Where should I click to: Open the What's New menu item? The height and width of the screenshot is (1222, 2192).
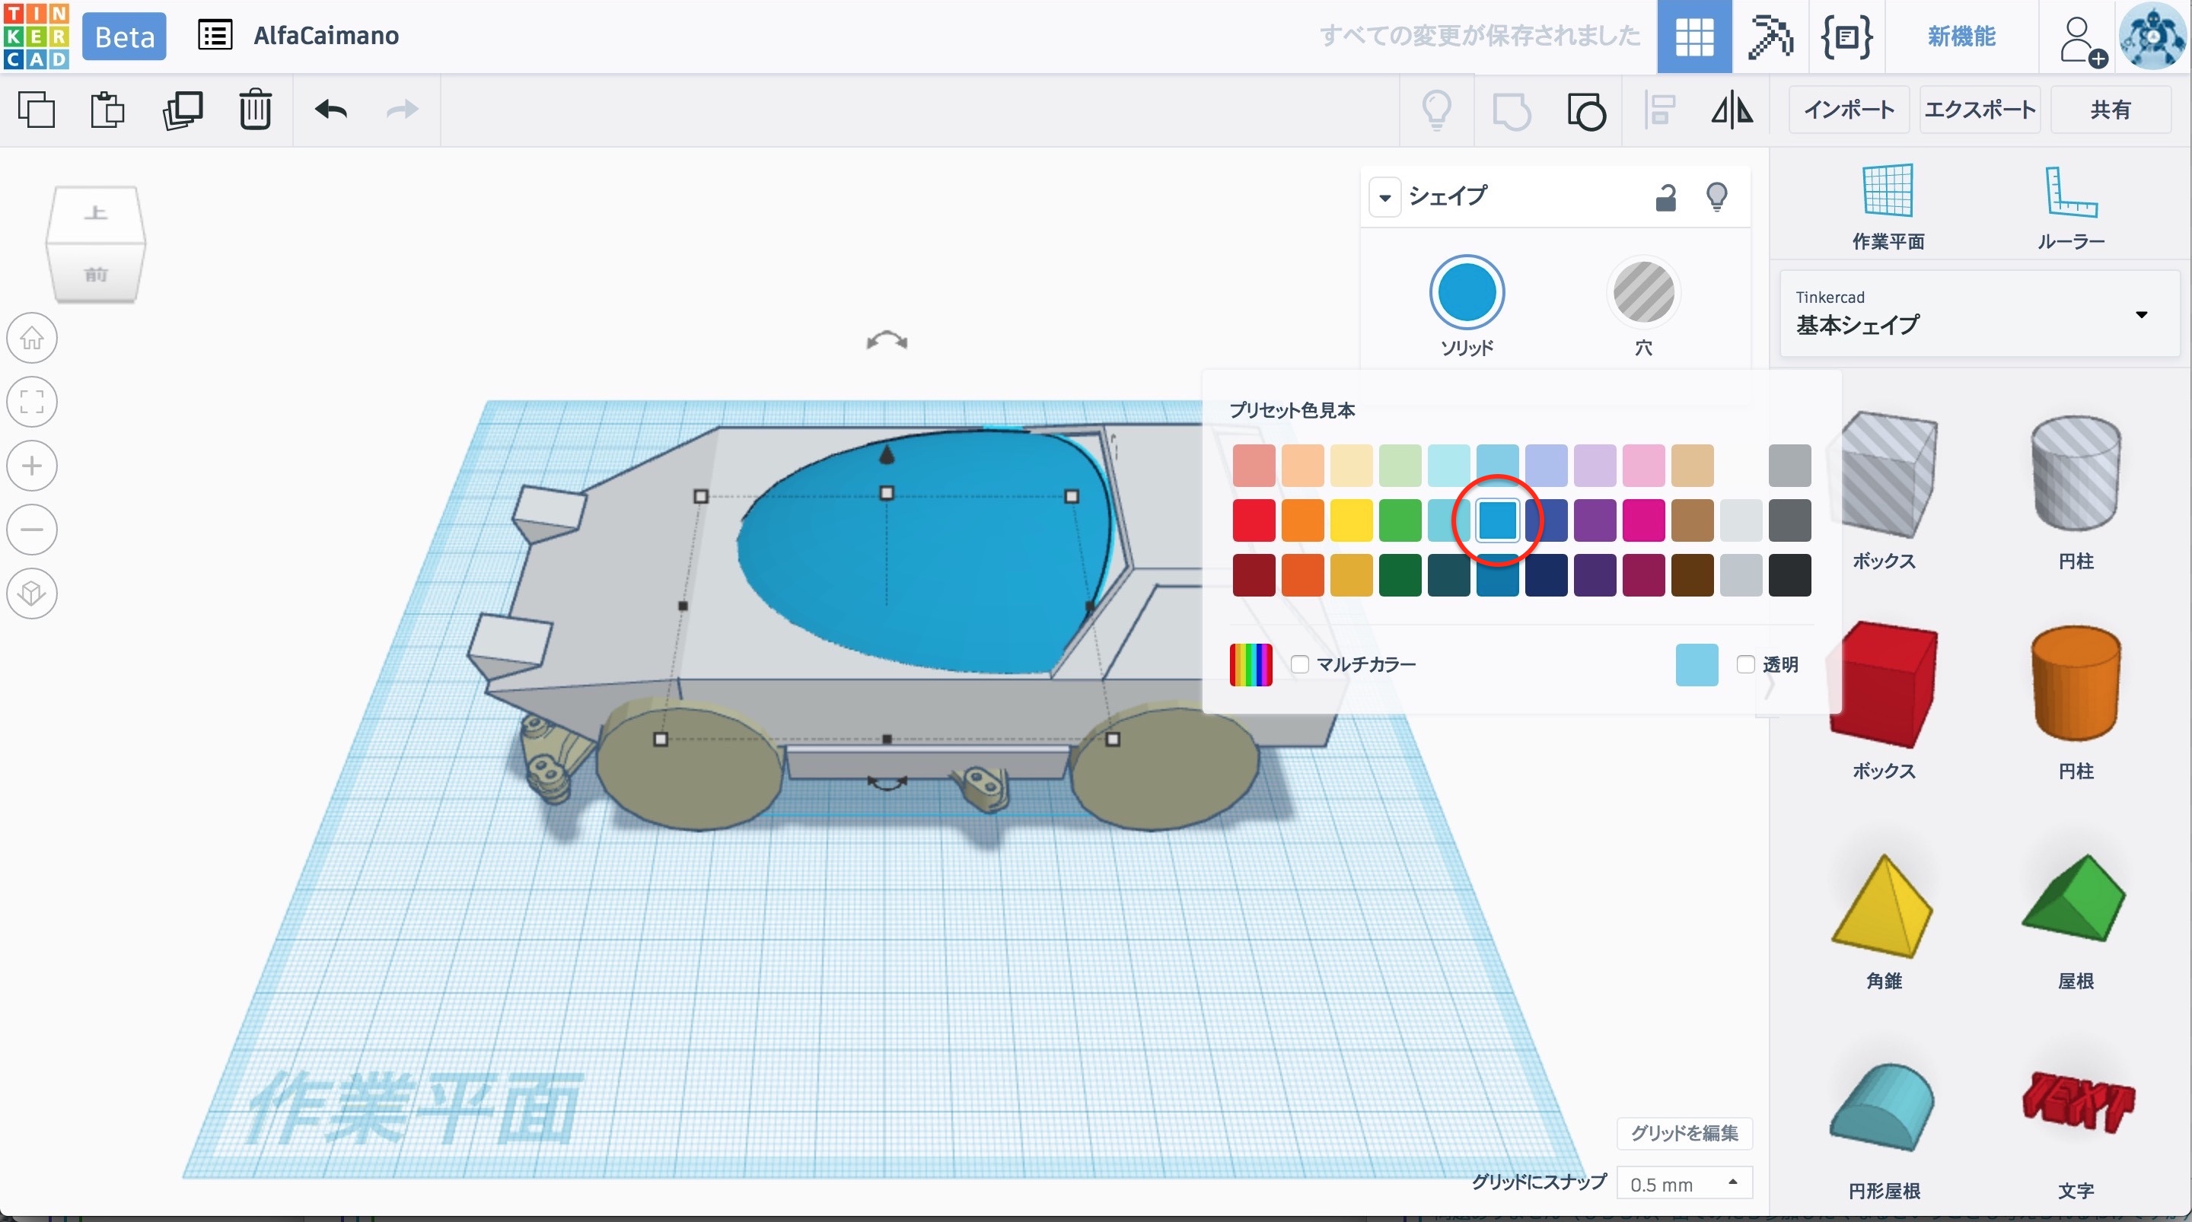tap(1961, 36)
